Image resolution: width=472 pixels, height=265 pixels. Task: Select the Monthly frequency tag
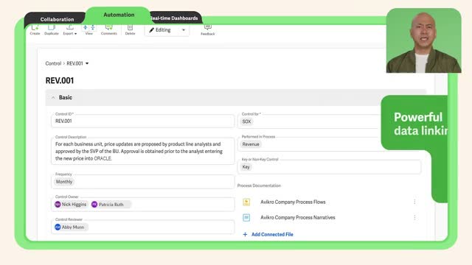[64, 182]
